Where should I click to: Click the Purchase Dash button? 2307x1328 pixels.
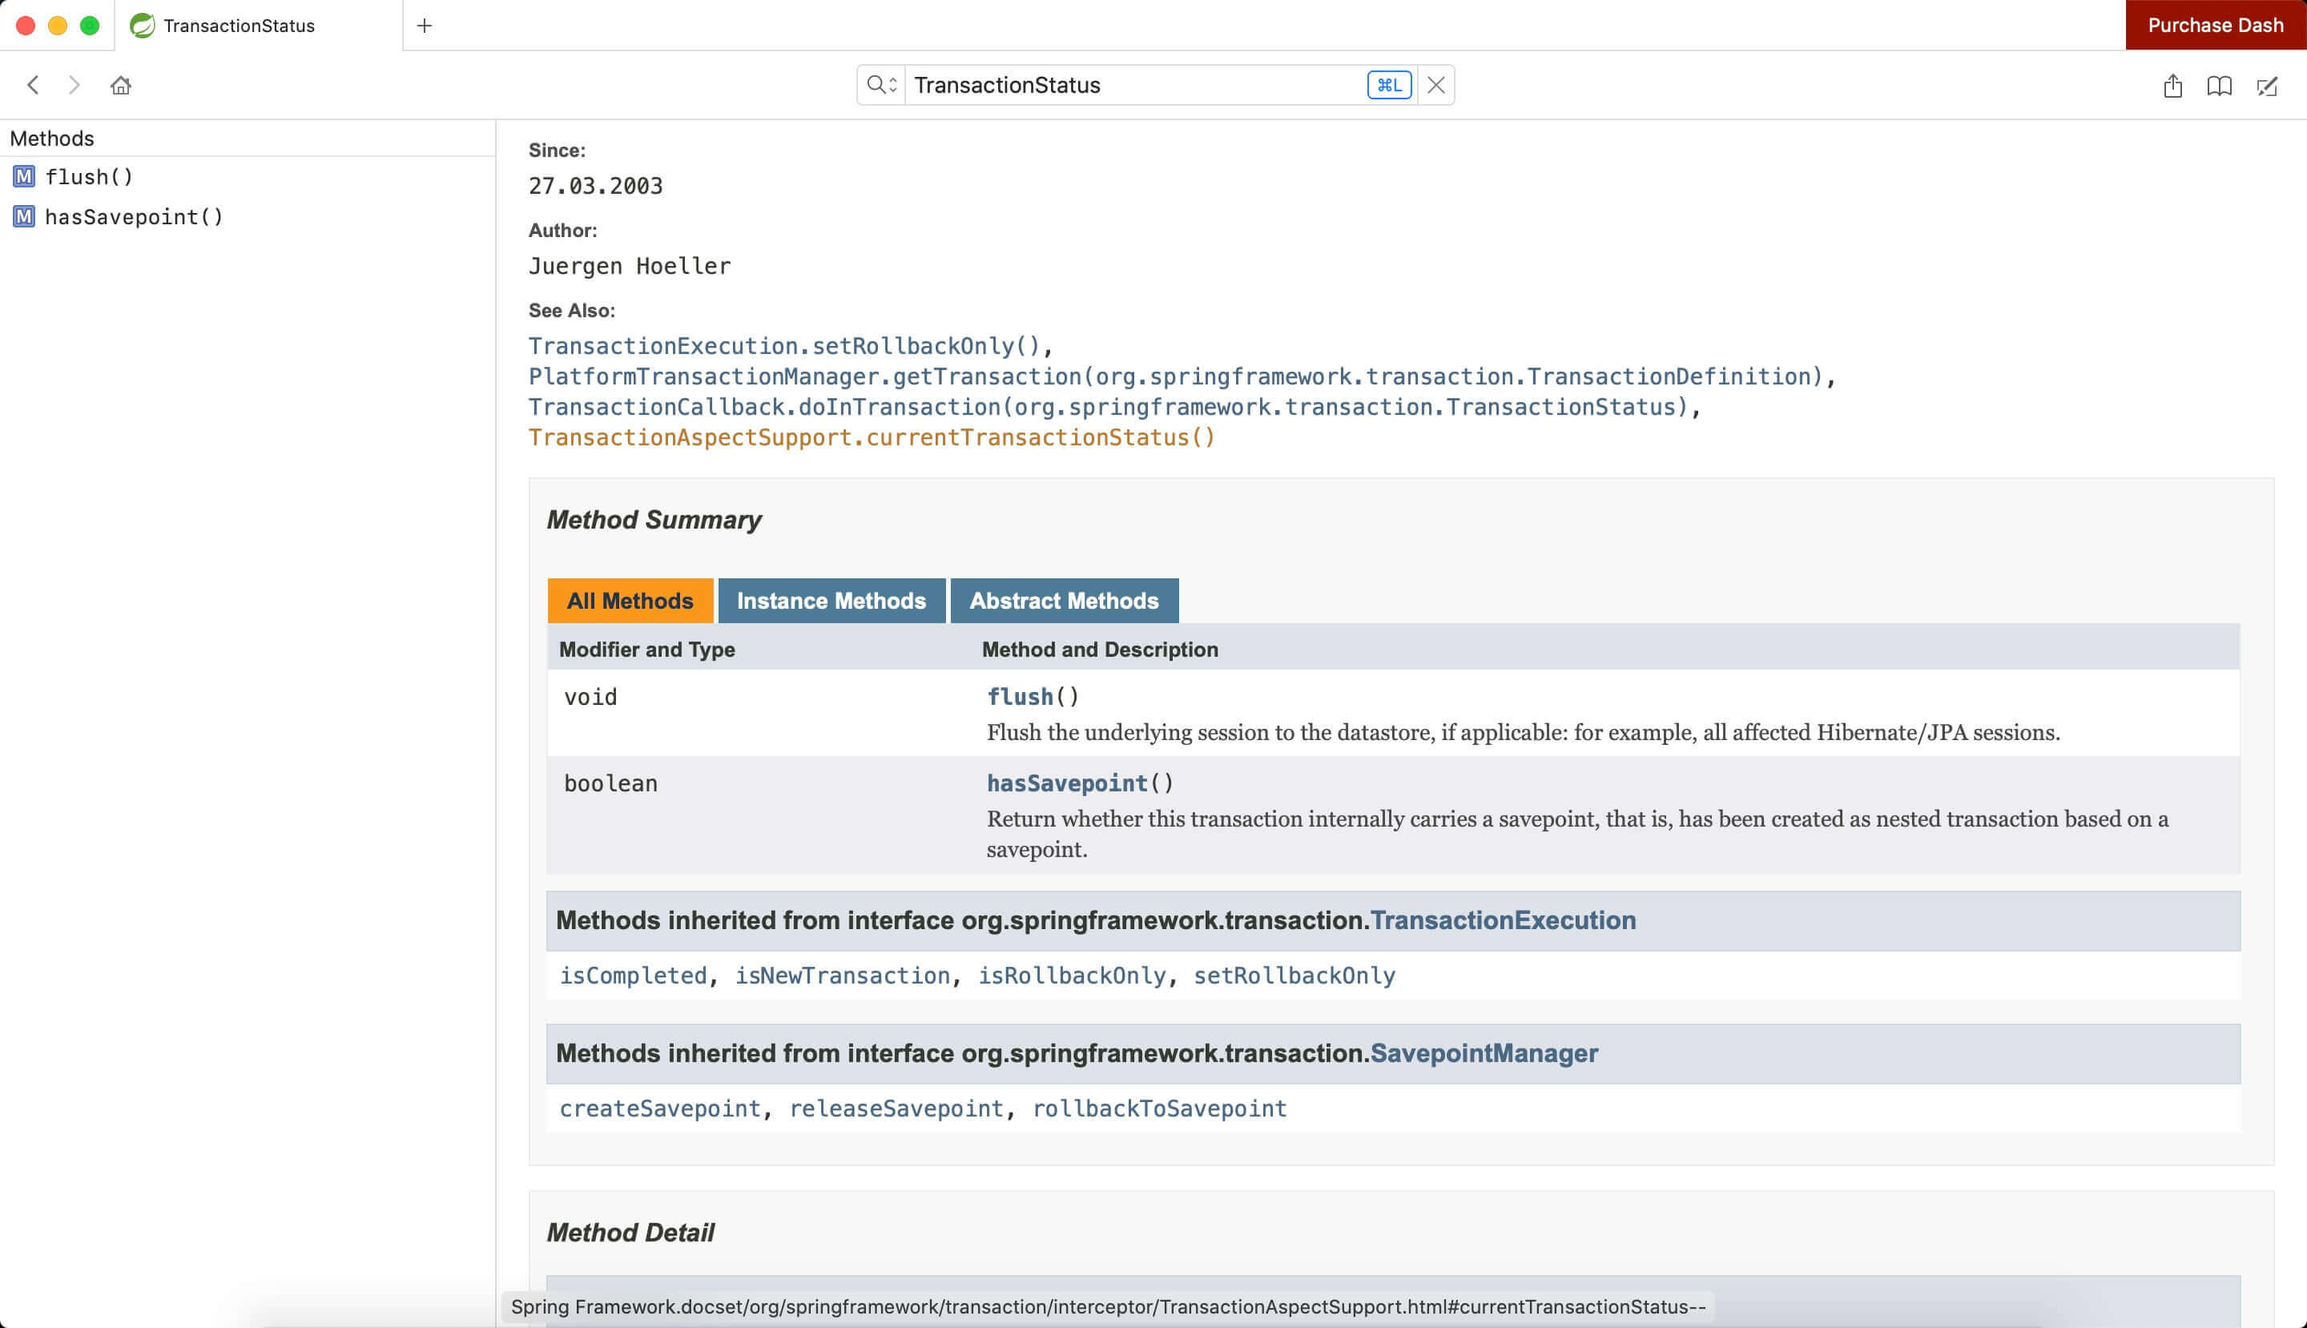click(2215, 25)
